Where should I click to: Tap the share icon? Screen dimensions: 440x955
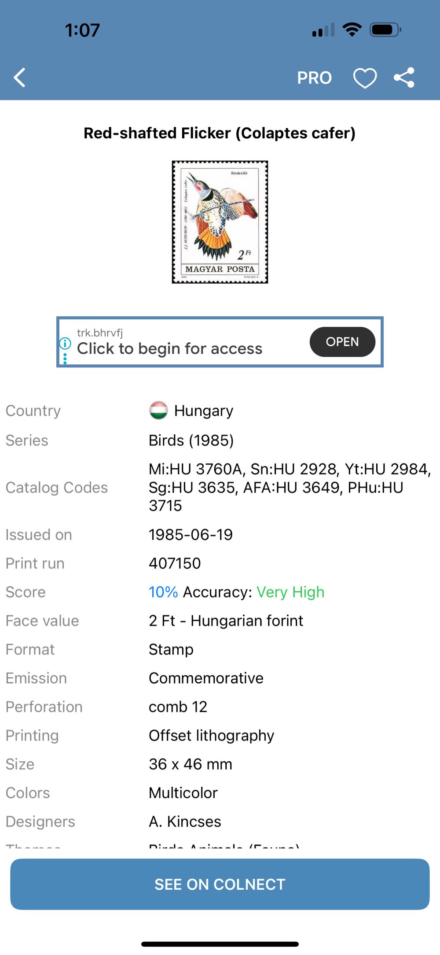click(404, 78)
